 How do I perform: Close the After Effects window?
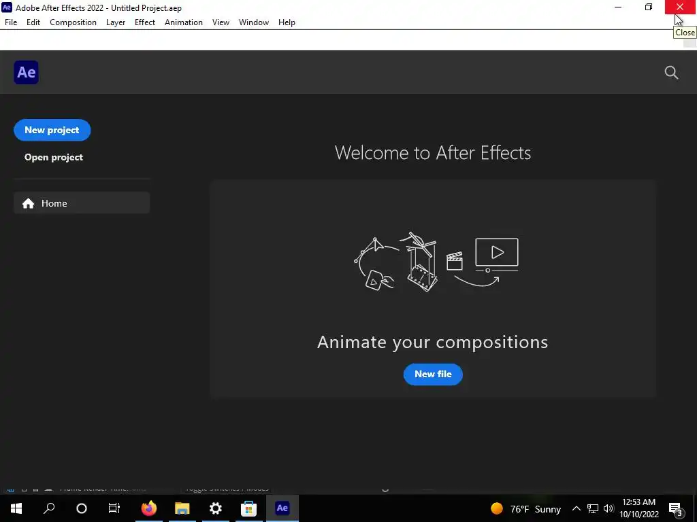(680, 7)
